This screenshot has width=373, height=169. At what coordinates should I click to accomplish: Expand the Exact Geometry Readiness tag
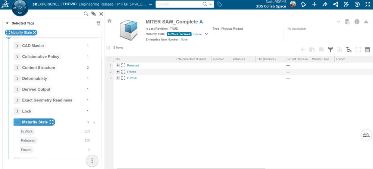coord(17,100)
